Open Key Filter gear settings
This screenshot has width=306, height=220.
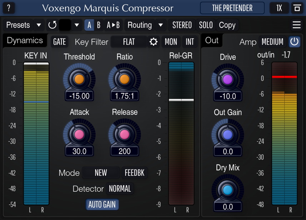[154, 42]
